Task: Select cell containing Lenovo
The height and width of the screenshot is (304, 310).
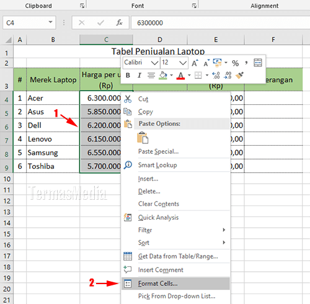Action: point(53,139)
